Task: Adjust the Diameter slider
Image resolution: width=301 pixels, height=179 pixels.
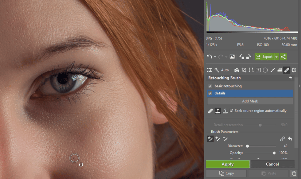Action: click(248, 146)
